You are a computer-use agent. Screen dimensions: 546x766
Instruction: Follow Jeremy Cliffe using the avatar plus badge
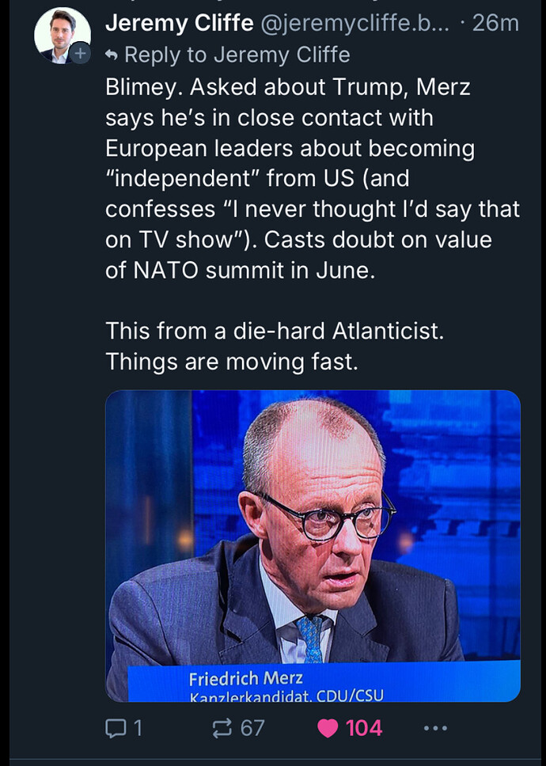click(x=81, y=53)
